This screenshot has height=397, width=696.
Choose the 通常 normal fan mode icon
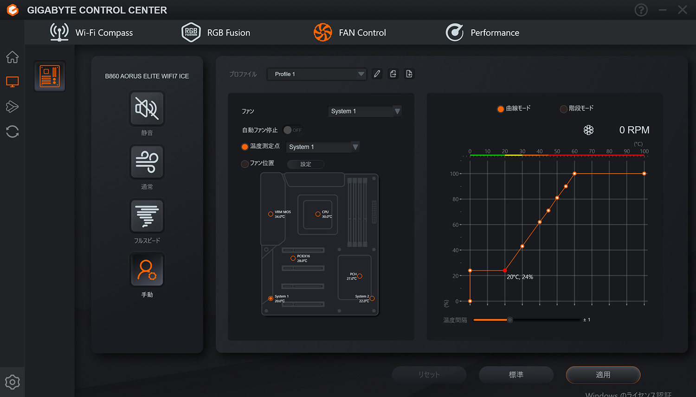(x=147, y=162)
